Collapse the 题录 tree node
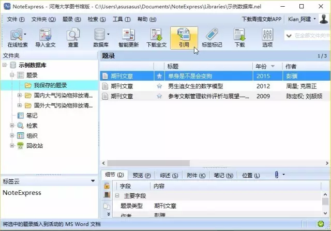Viewport: 331px width, 231px height. point(12,75)
